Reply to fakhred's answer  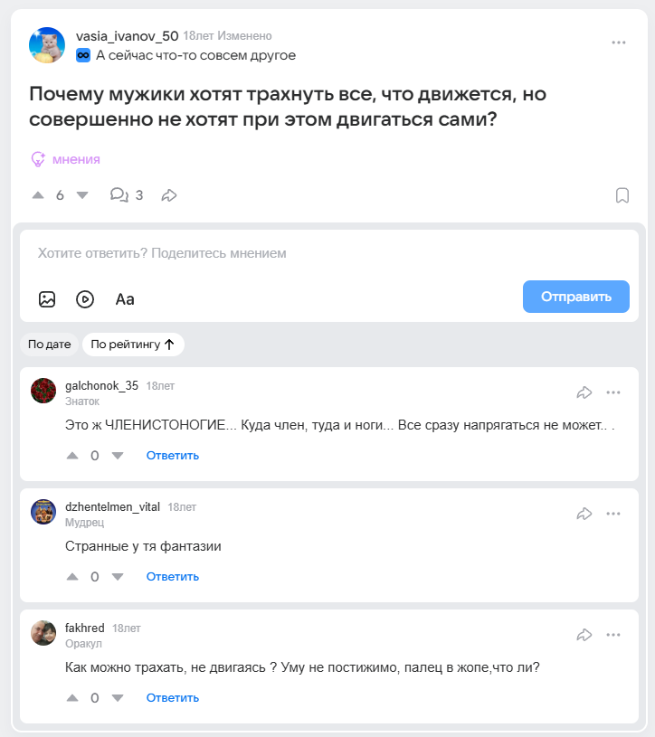172,698
